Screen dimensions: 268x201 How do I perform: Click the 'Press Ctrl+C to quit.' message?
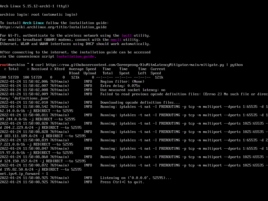(122, 182)
